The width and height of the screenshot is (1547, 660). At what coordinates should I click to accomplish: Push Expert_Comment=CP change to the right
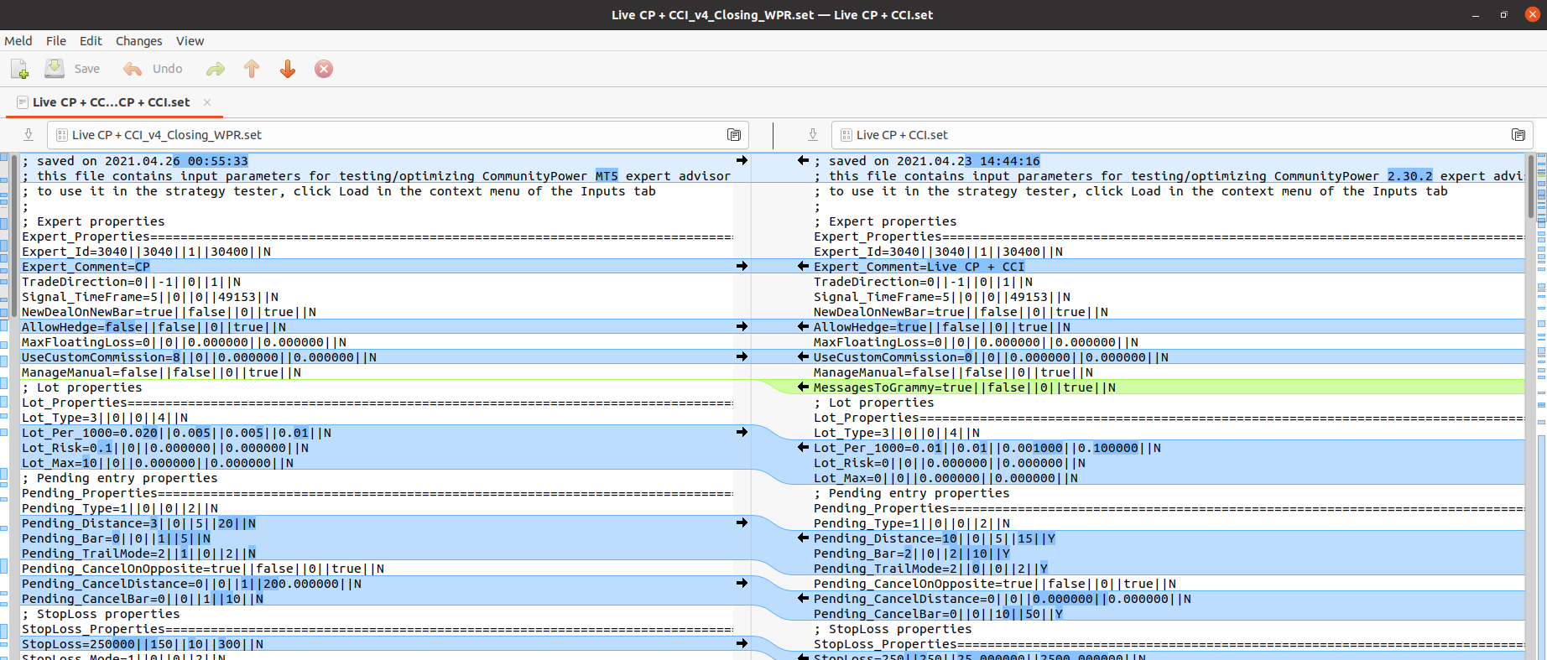[742, 266]
